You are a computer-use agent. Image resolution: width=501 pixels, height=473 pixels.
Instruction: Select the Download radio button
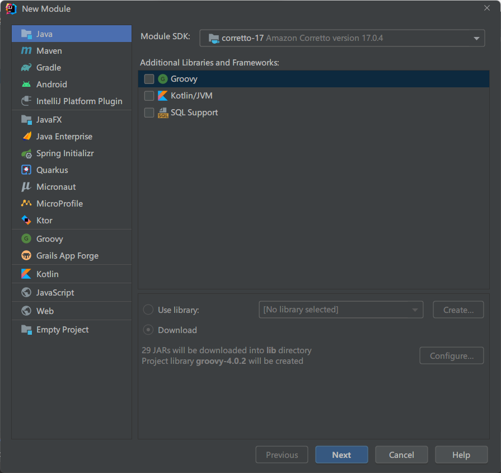coord(148,330)
